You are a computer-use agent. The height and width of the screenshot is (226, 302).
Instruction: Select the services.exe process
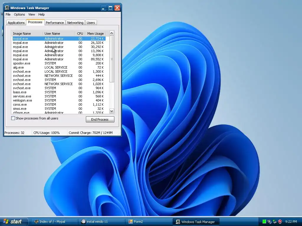click(x=59, y=96)
